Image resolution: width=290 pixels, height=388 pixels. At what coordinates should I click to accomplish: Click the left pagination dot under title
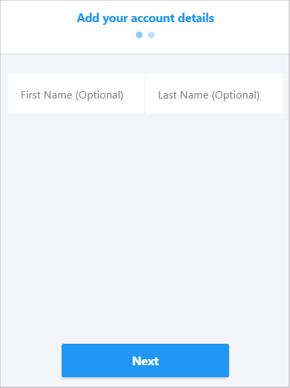[x=139, y=35]
